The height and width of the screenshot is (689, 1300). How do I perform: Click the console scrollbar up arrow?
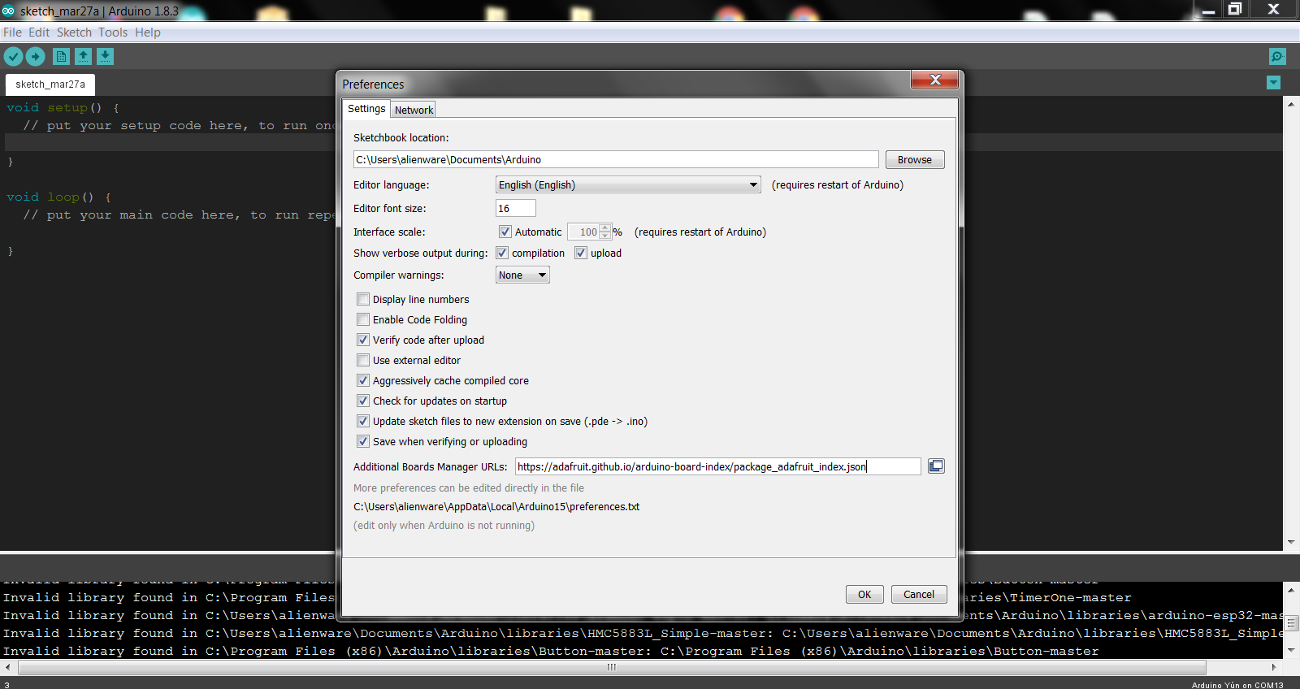click(x=1291, y=589)
